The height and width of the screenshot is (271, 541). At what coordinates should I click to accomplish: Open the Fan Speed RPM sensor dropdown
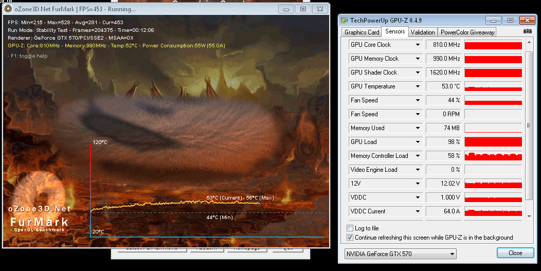pos(418,114)
